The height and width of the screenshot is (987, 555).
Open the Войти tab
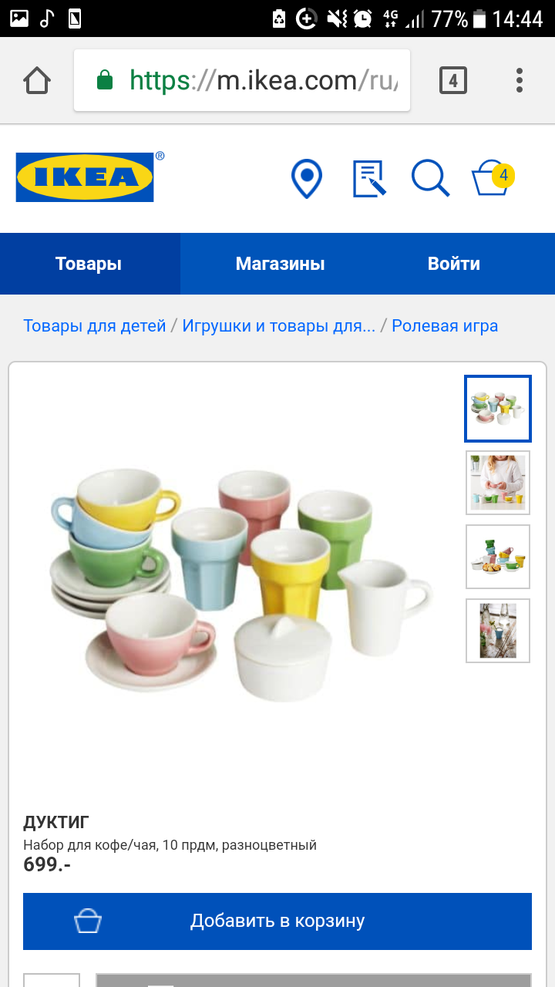click(454, 264)
